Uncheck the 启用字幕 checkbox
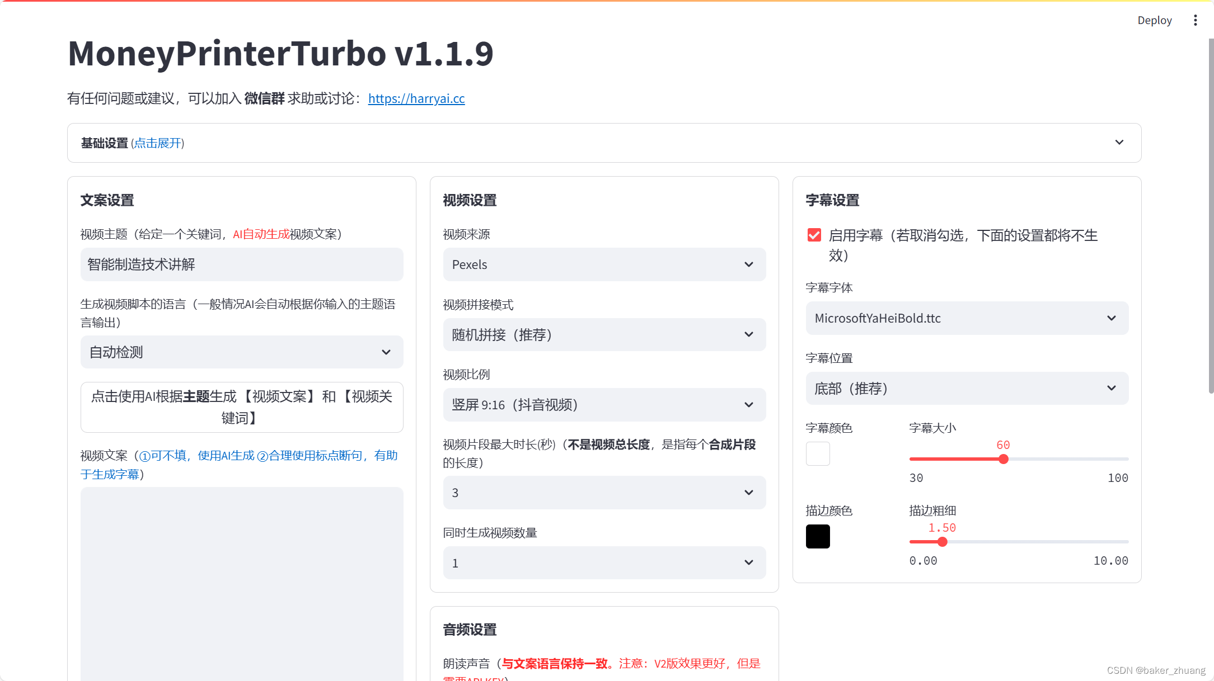 (x=814, y=235)
